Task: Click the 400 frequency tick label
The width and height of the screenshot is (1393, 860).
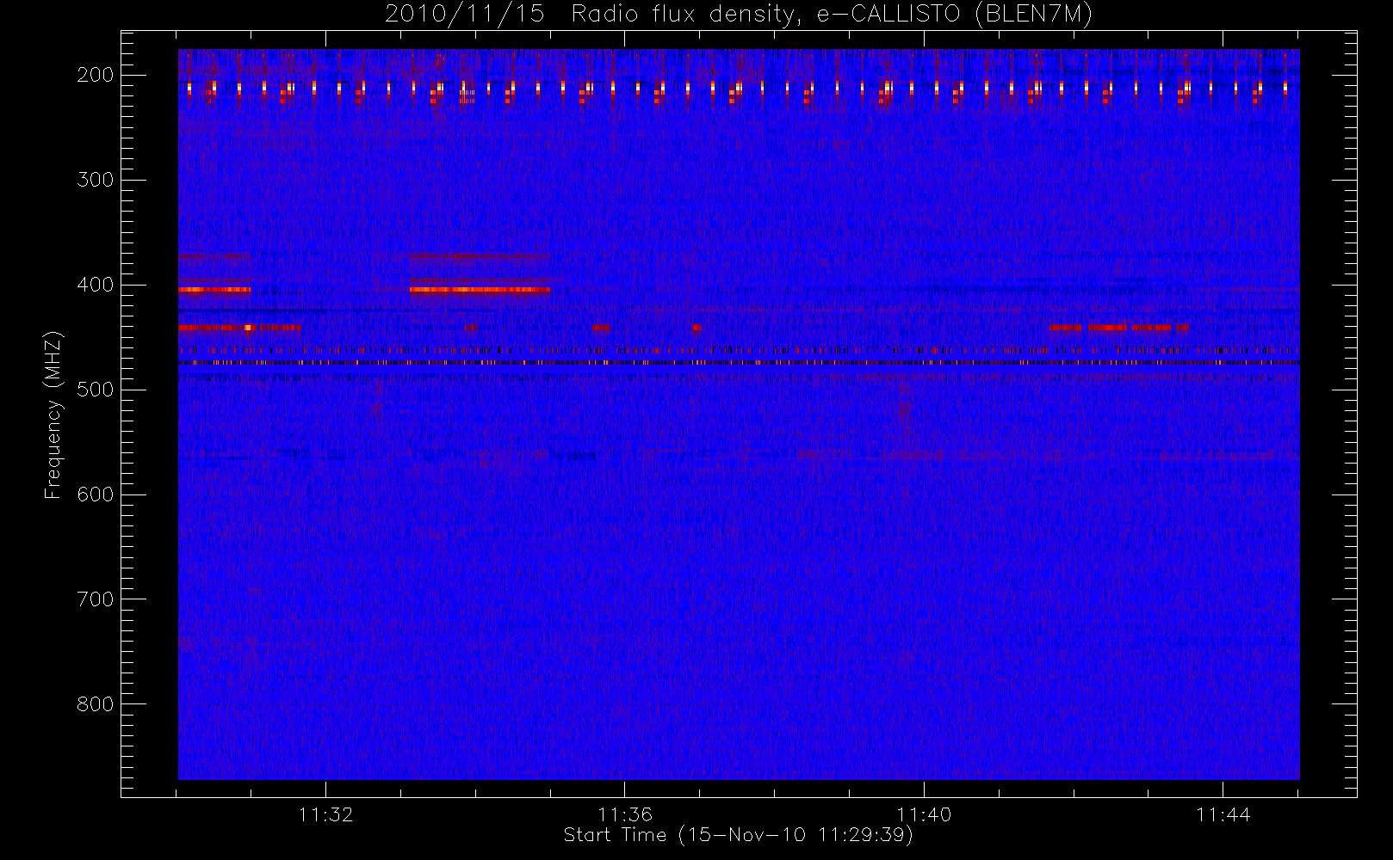Action: click(95, 285)
